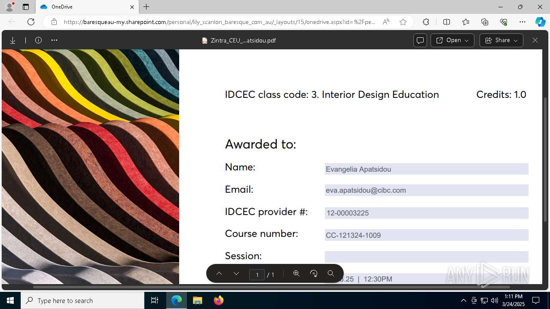Click the IDCEC provider number field

(426, 213)
